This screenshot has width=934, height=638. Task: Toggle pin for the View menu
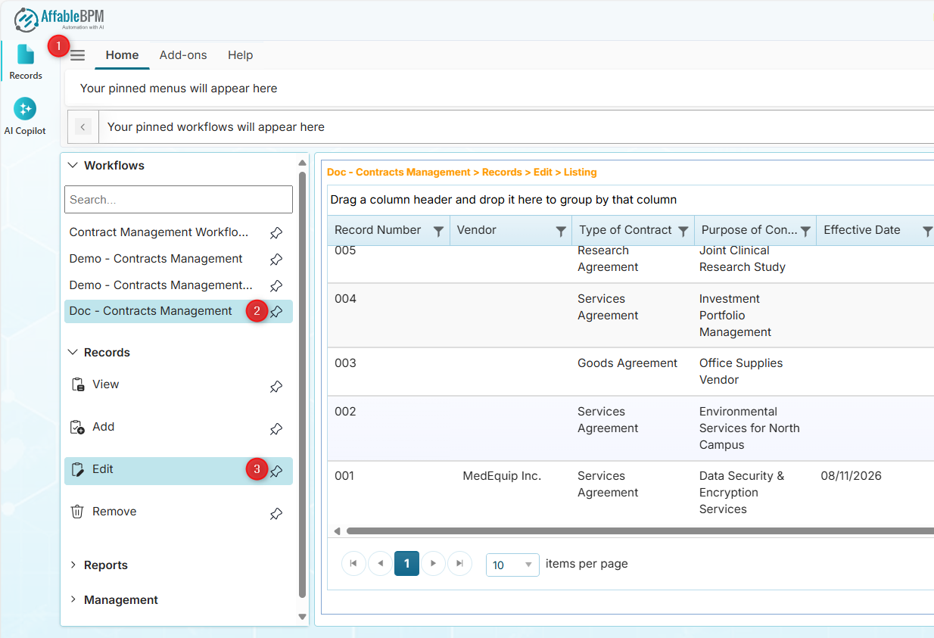276,387
